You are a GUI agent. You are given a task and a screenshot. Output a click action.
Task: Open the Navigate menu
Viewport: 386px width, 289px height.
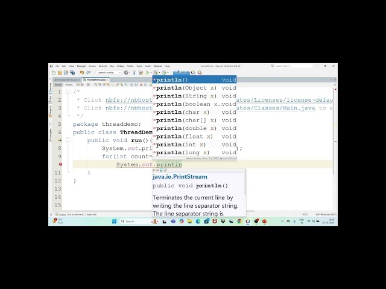tap(81, 66)
